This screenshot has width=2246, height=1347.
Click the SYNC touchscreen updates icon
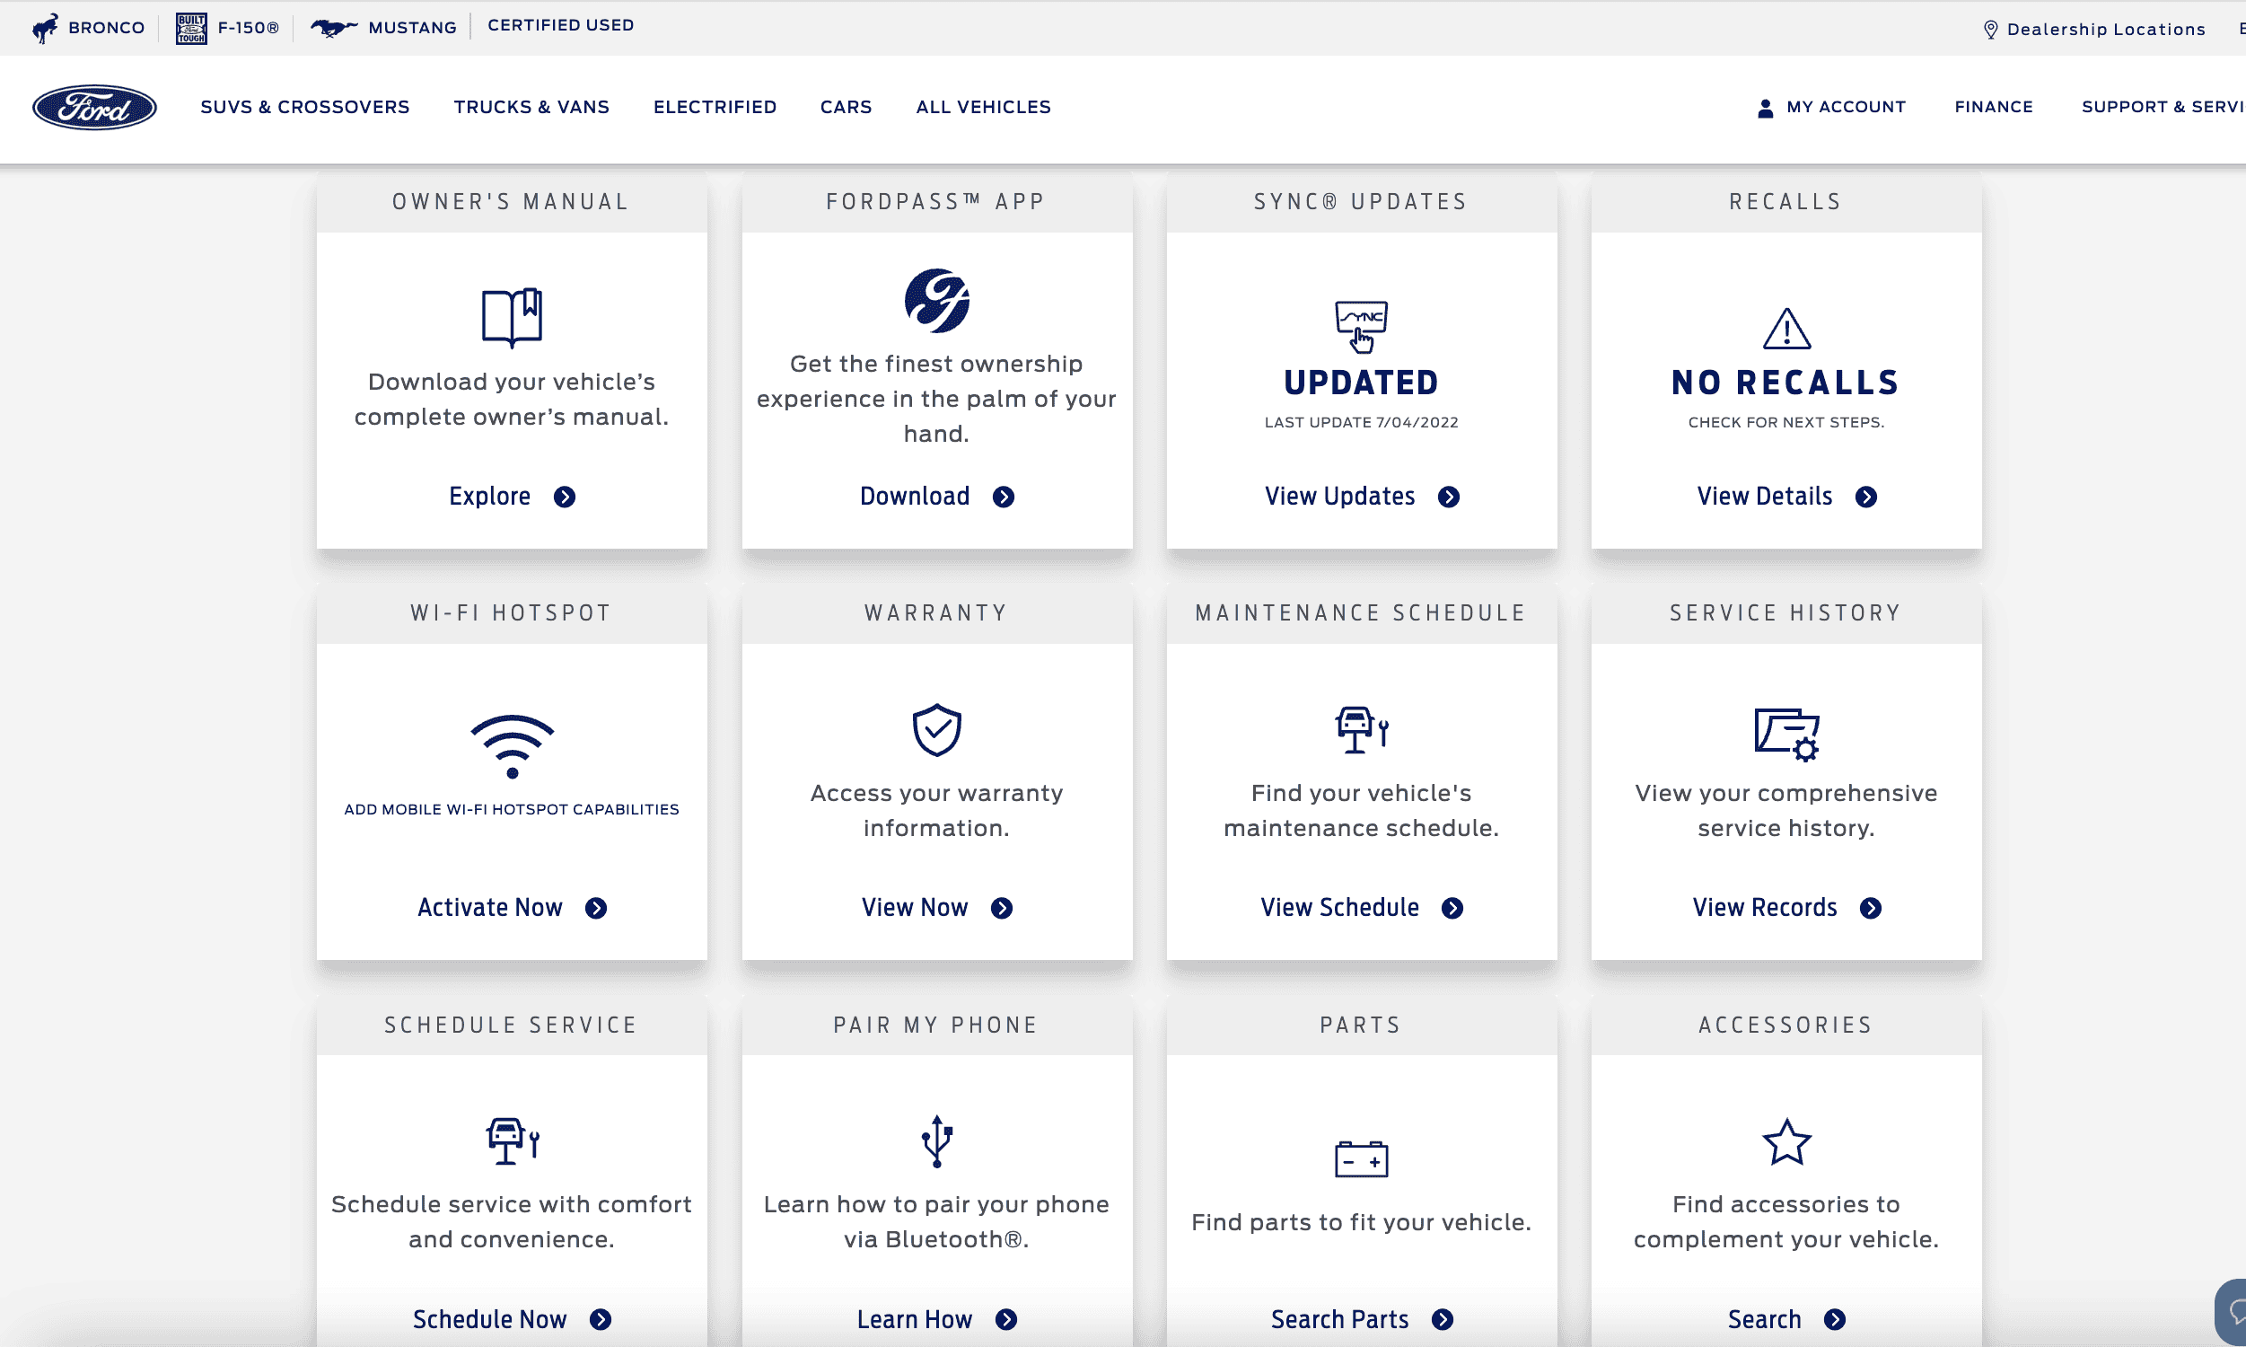coord(1361,326)
